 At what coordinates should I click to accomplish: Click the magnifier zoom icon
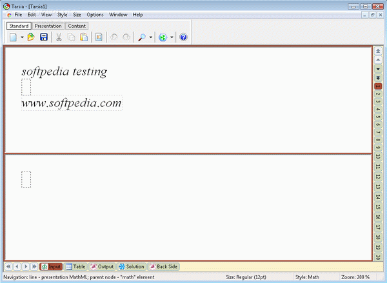pyautogui.click(x=142, y=37)
